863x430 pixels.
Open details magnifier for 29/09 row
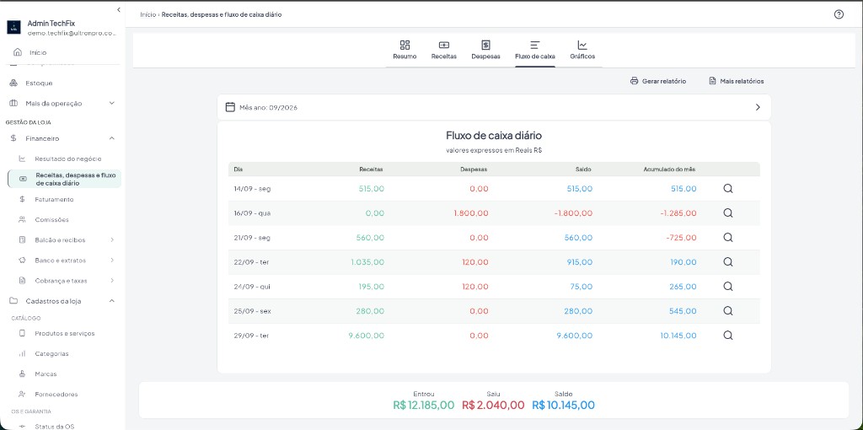click(727, 335)
